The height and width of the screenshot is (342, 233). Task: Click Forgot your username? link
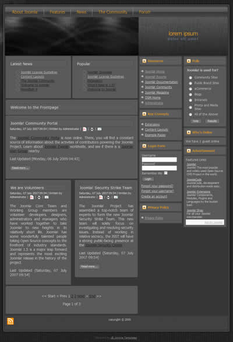pyautogui.click(x=157, y=191)
